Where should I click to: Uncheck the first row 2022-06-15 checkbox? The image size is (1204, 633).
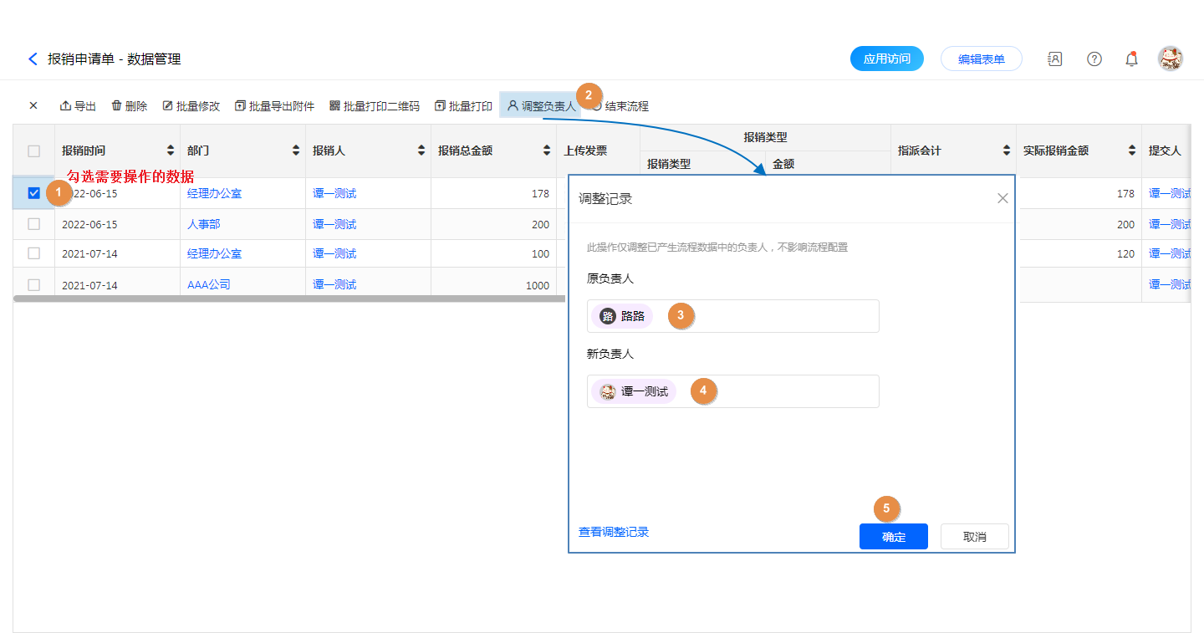coord(34,193)
